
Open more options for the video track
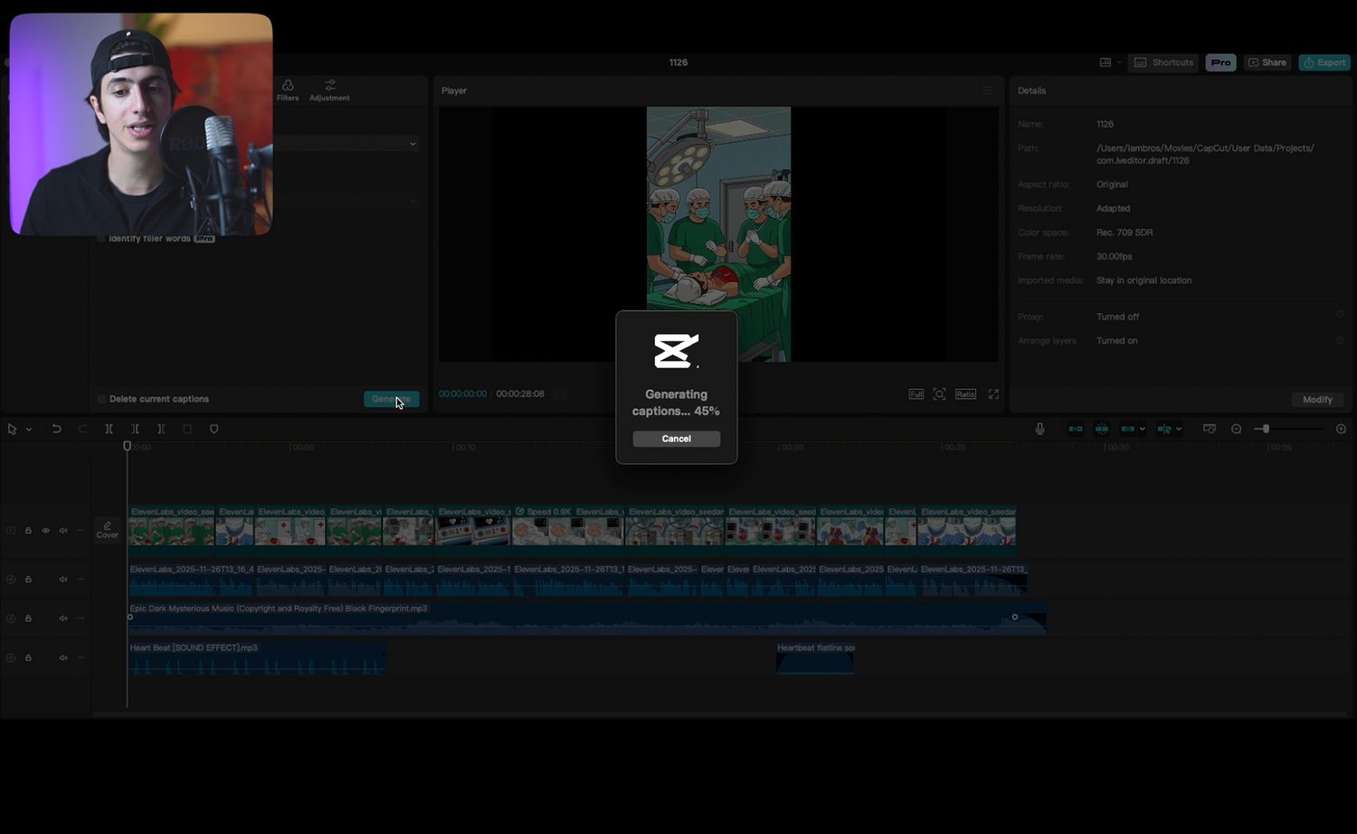(81, 531)
